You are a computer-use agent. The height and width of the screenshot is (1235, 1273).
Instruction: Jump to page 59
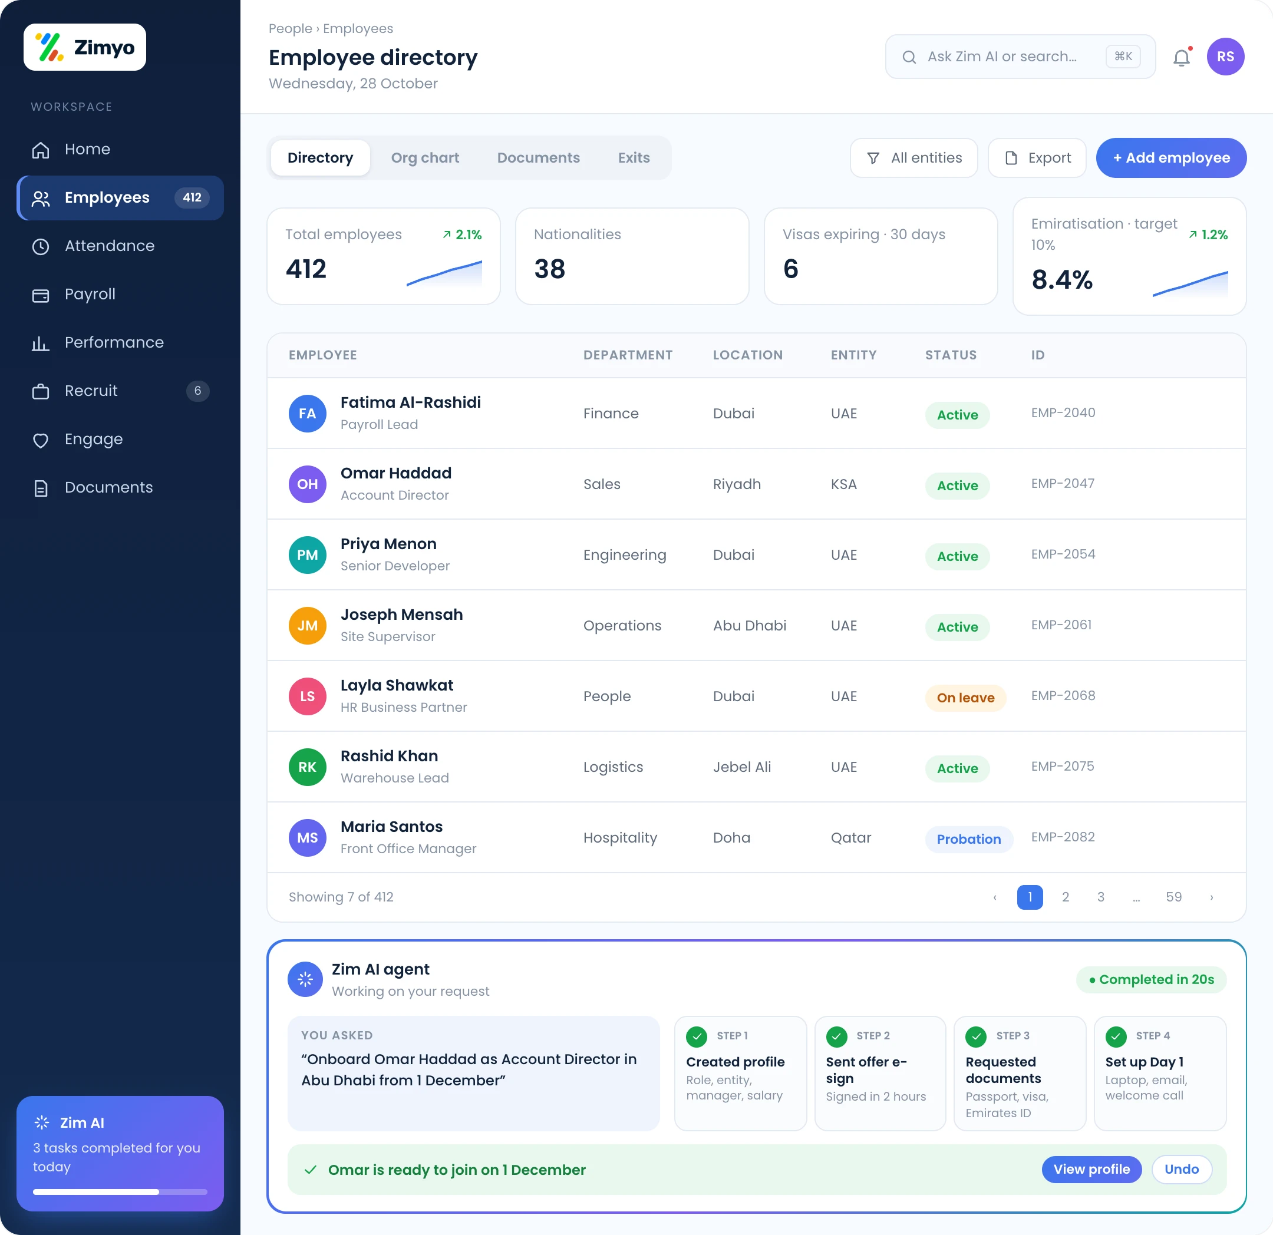click(x=1173, y=897)
